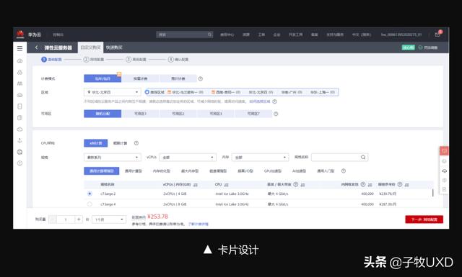Image resolution: width=462 pixels, height=277 pixels.
Task: Click the back arrow beside 弹性云服务器
Action: point(37,47)
